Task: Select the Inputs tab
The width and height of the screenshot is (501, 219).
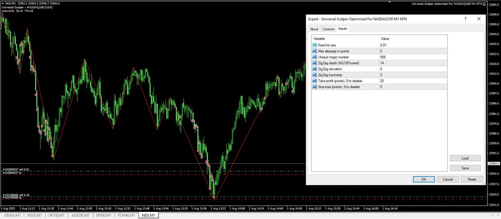Action: click(x=343, y=29)
